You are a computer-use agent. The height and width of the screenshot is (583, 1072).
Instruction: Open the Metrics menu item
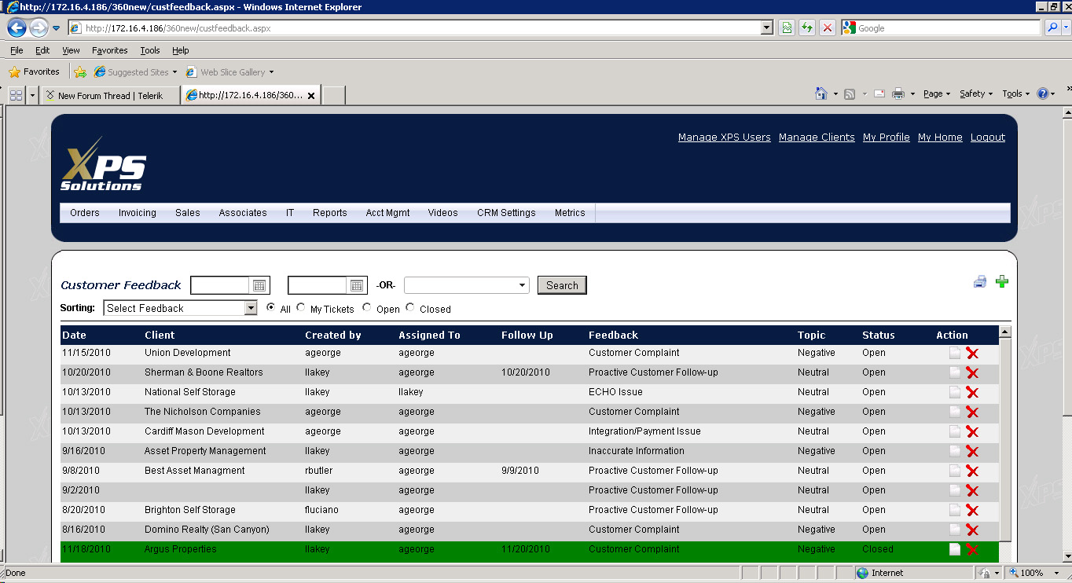(x=570, y=213)
